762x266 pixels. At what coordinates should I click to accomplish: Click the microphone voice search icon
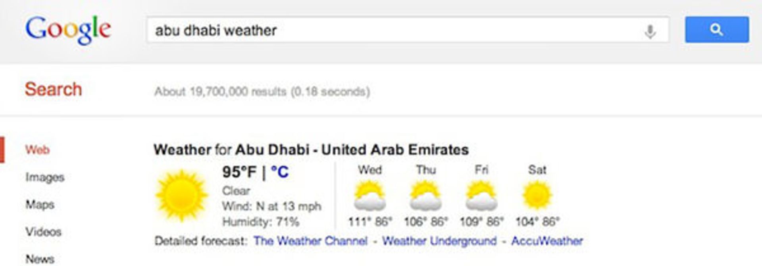pos(650,30)
